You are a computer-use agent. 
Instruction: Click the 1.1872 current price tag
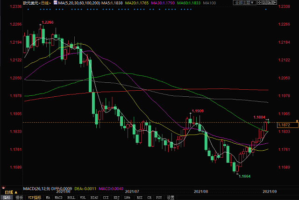pyautogui.click(x=284, y=125)
